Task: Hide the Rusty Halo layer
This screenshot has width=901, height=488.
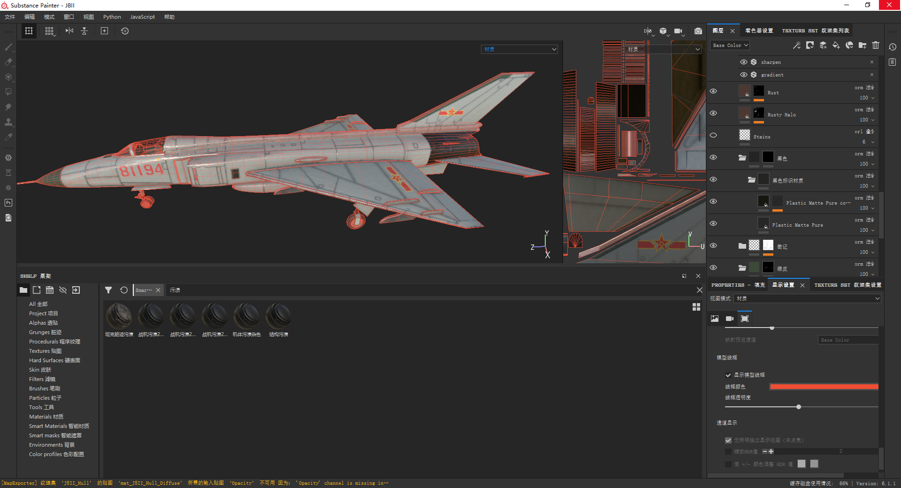Action: coord(713,114)
